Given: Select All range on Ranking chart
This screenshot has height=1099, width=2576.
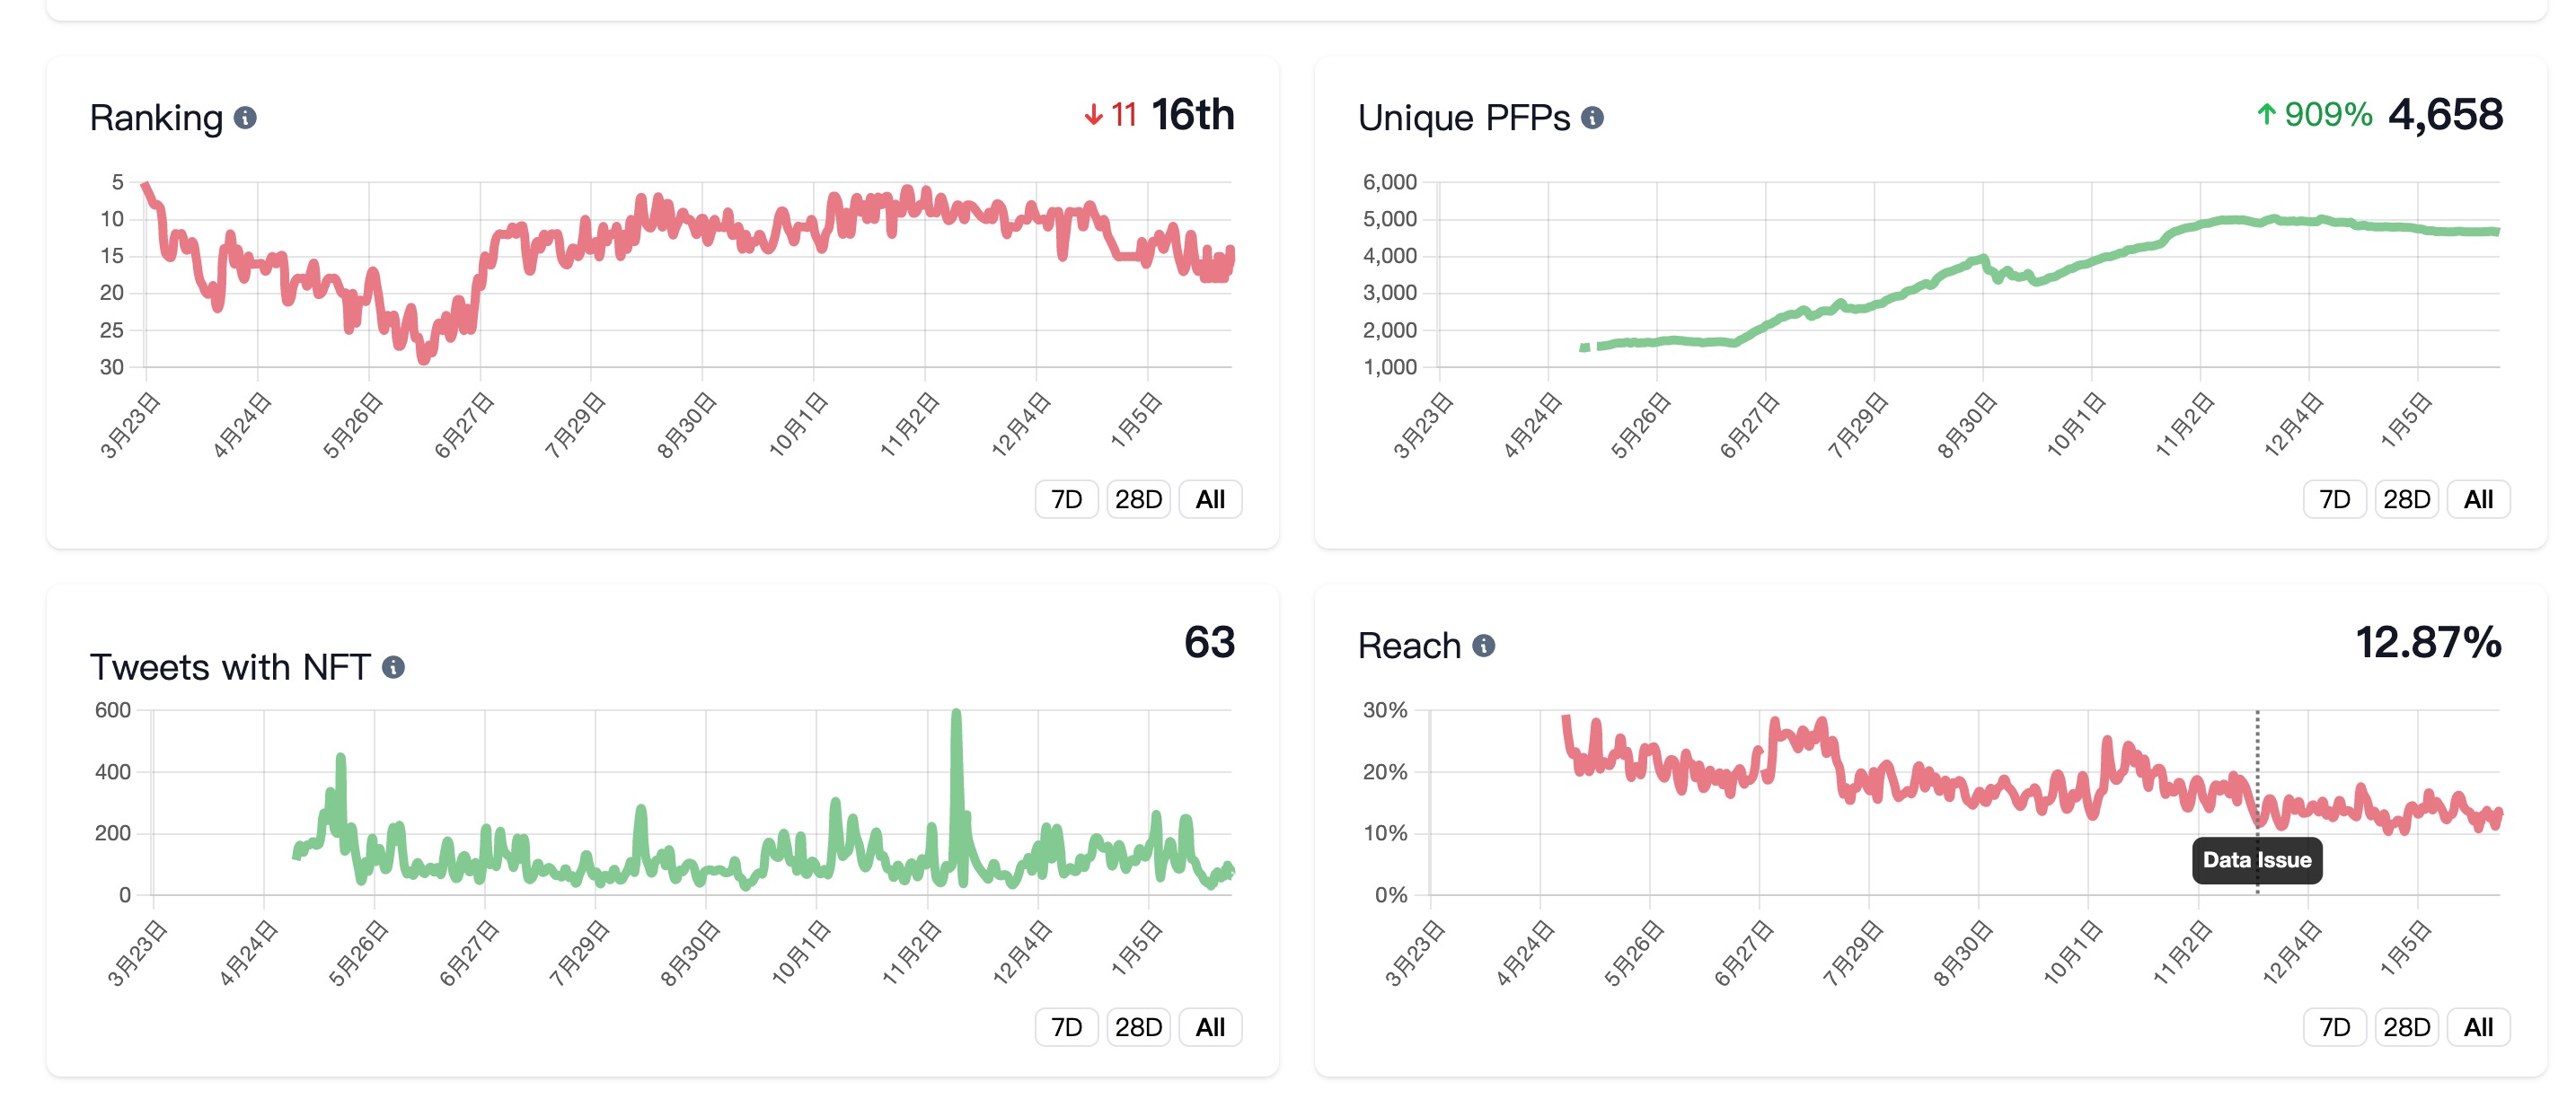Looking at the screenshot, I should click(x=1210, y=499).
